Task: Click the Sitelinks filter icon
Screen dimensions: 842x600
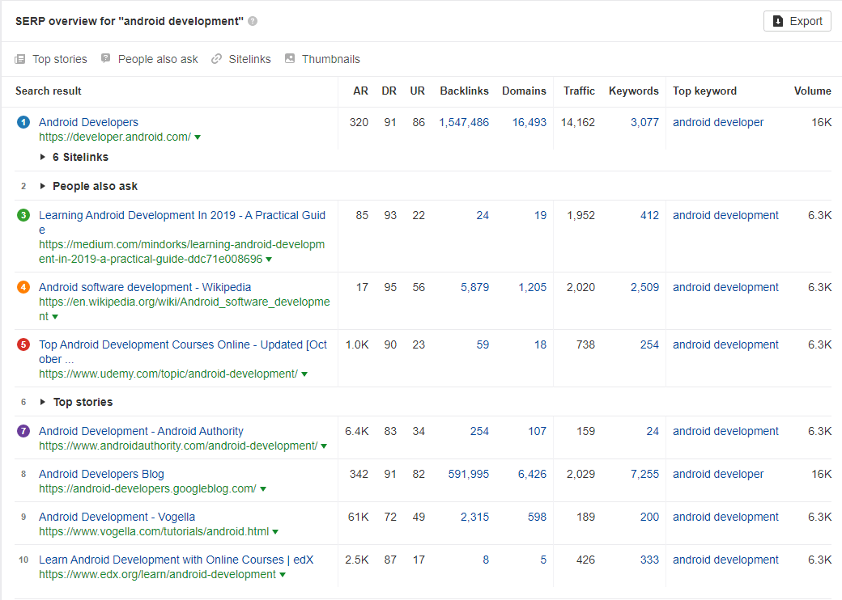Action: click(216, 58)
